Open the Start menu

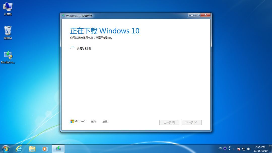tap(5, 149)
